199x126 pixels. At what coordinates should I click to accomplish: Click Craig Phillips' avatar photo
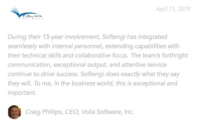(15, 112)
